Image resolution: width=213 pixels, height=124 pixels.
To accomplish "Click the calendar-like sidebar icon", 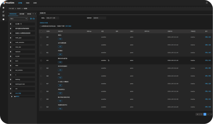I will pos(3,15).
